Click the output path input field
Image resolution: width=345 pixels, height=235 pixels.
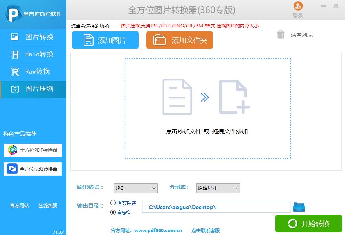217,207
